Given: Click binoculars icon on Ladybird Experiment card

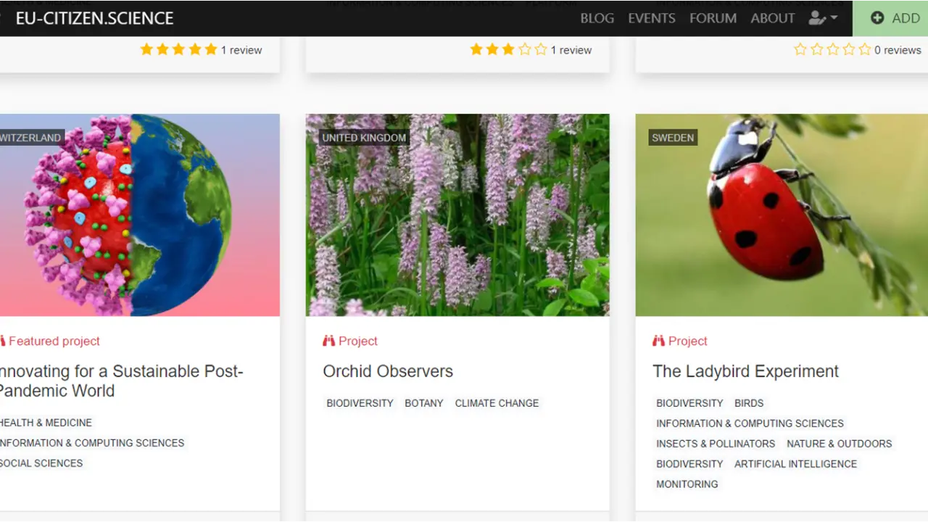Looking at the screenshot, I should (x=658, y=341).
